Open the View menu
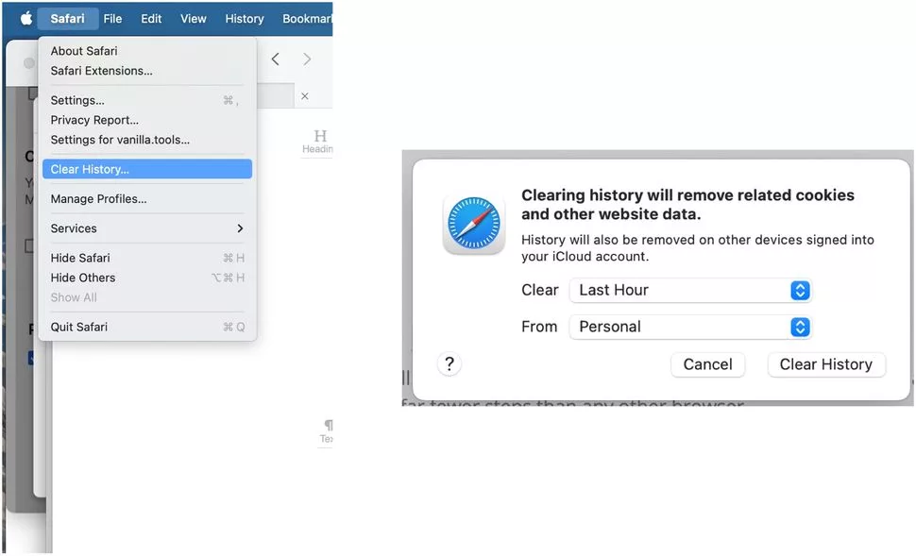916x556 pixels. click(x=194, y=19)
